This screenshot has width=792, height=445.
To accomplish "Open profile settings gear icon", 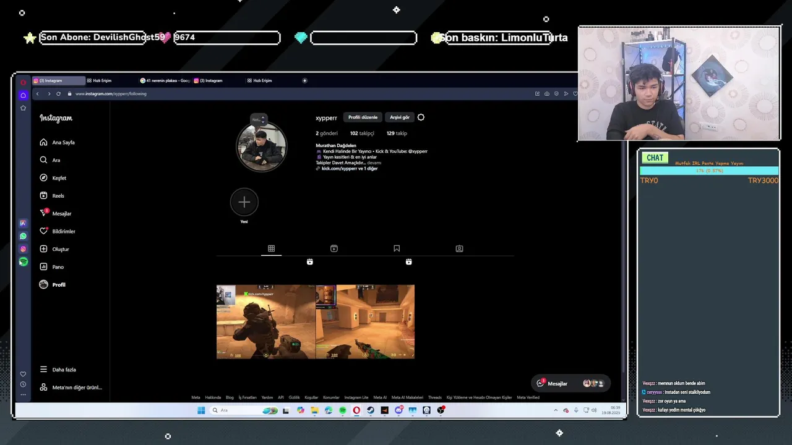I will pos(421,117).
